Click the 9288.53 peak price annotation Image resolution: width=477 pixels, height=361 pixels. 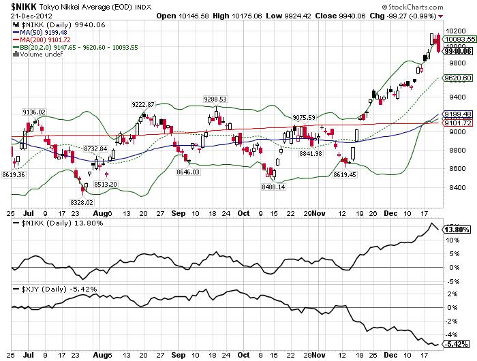217,99
